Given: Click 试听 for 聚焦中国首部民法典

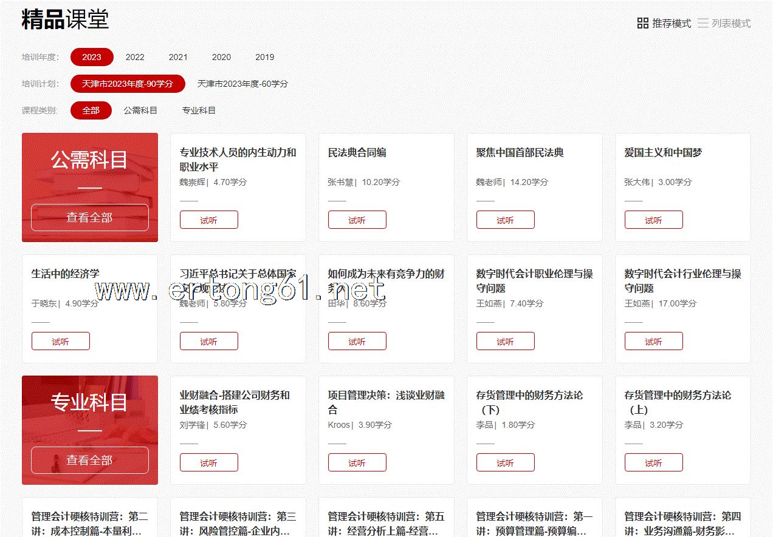Looking at the screenshot, I should click(x=505, y=220).
